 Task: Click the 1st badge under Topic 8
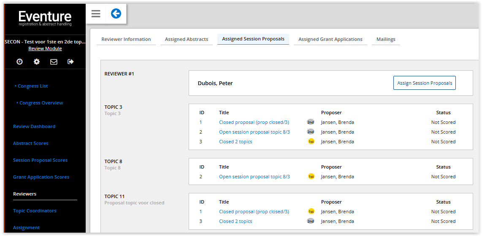click(311, 177)
